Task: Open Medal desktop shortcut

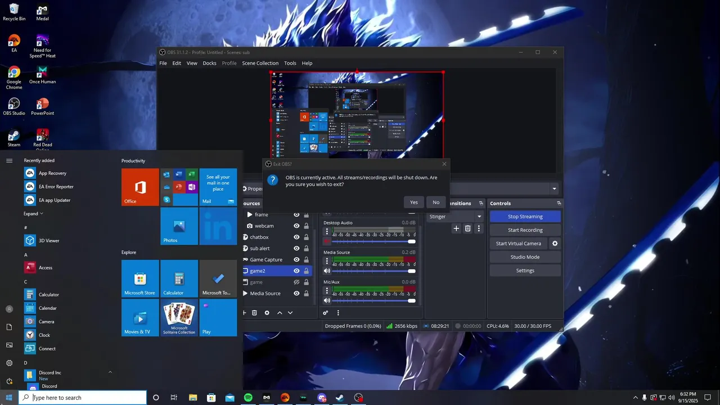Action: (42, 12)
